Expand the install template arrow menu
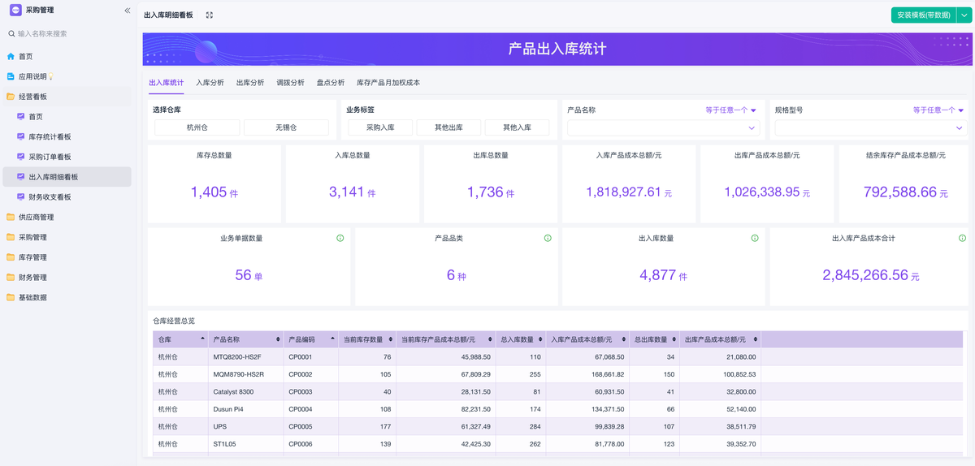The width and height of the screenshot is (975, 466). [964, 15]
